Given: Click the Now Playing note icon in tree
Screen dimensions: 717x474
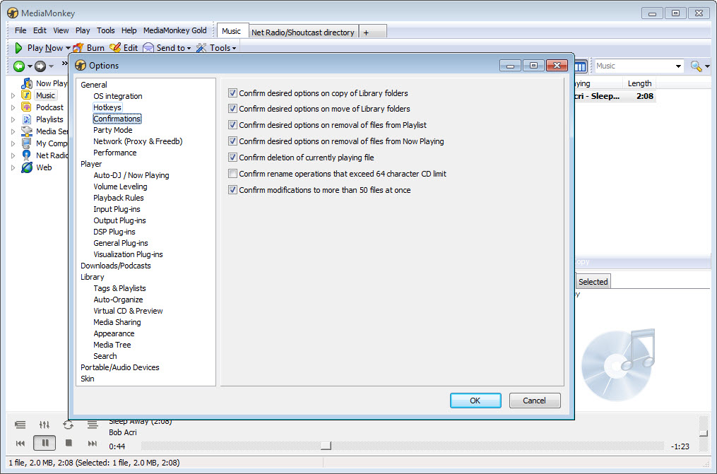Looking at the screenshot, I should 27,83.
